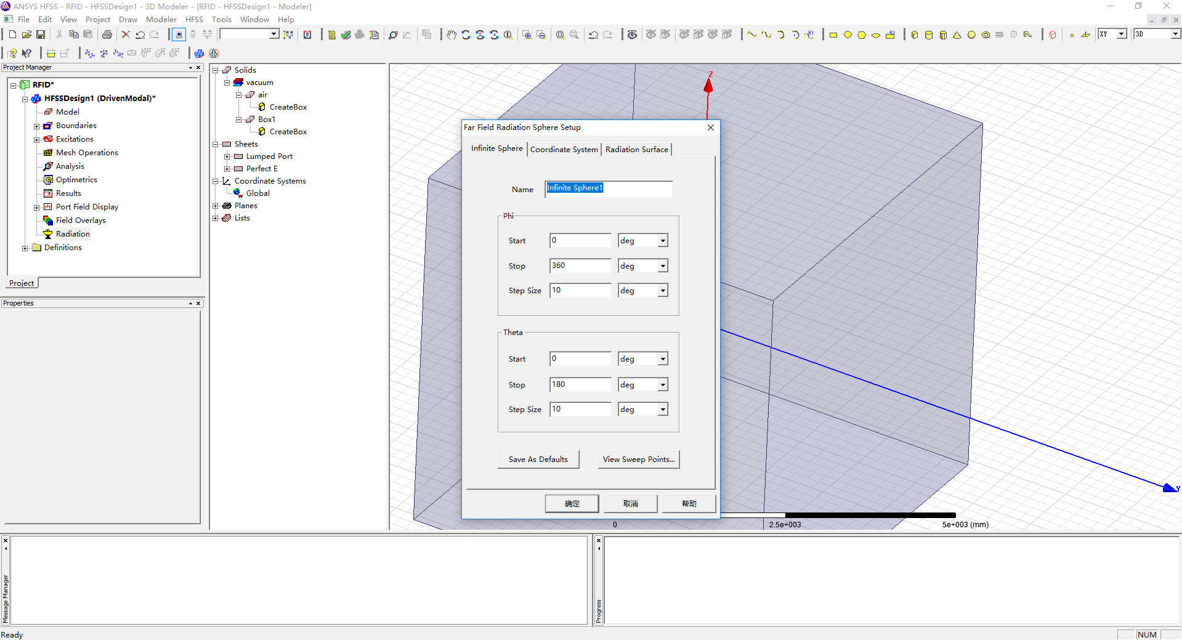Click the Save project icon
Image resolution: width=1182 pixels, height=640 pixels.
click(41, 34)
